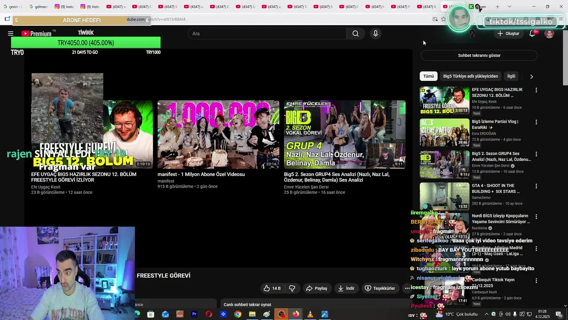Dislike the video
The image size is (568, 320).
292,288
